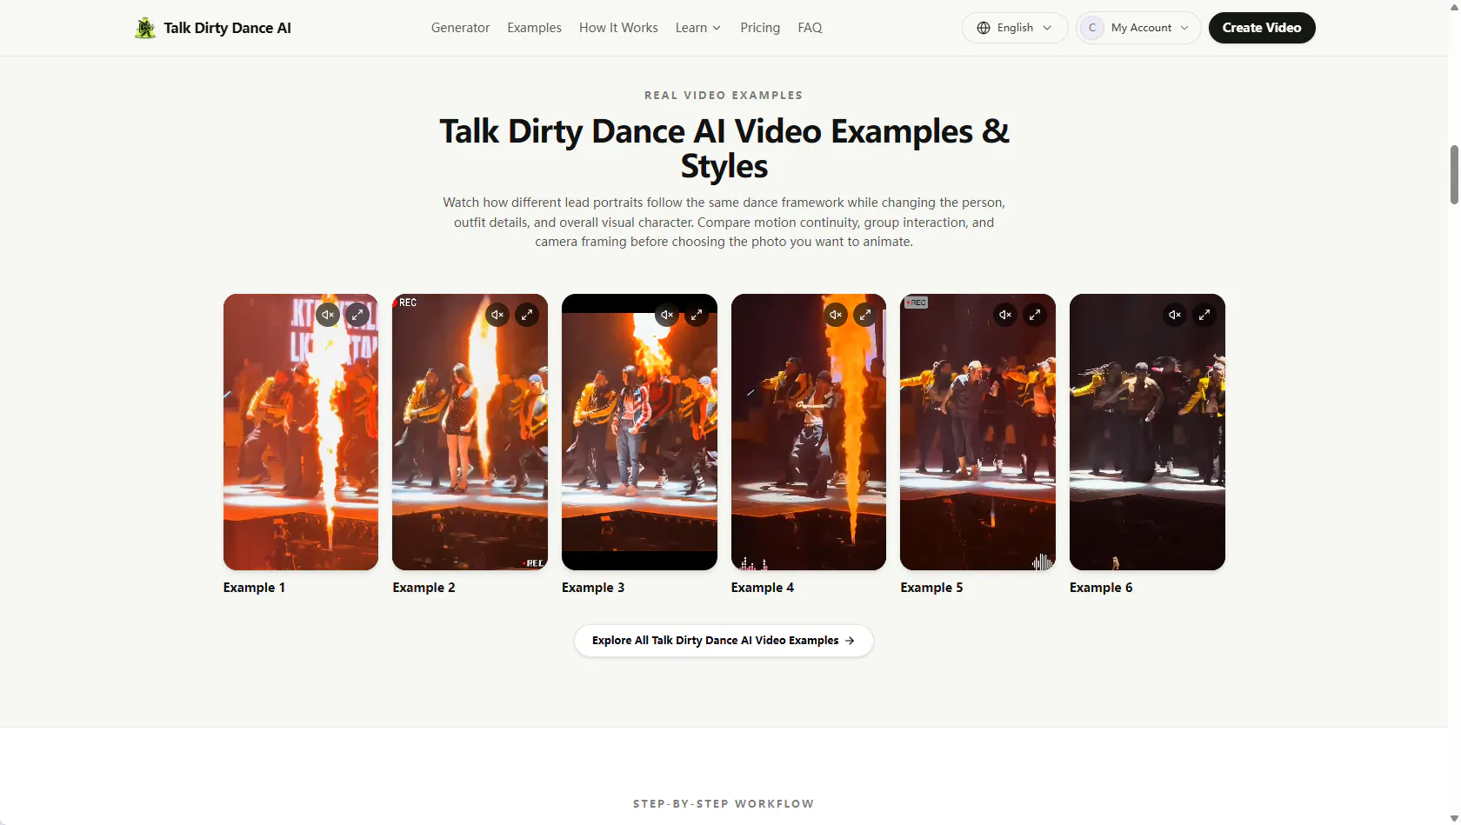Unmute the Example 1 video
The width and height of the screenshot is (1461, 825).
pyautogui.click(x=328, y=315)
